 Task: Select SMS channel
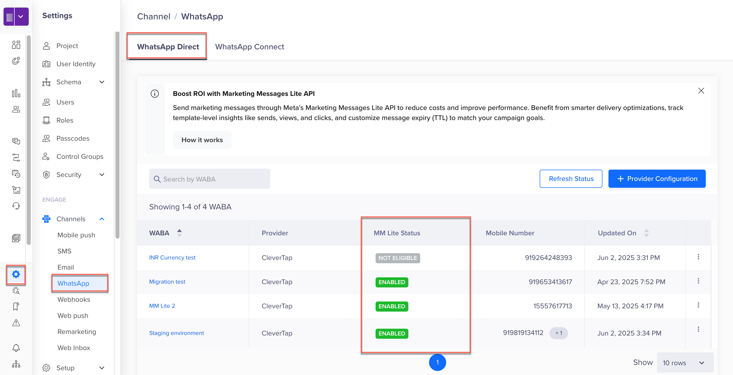coord(64,251)
